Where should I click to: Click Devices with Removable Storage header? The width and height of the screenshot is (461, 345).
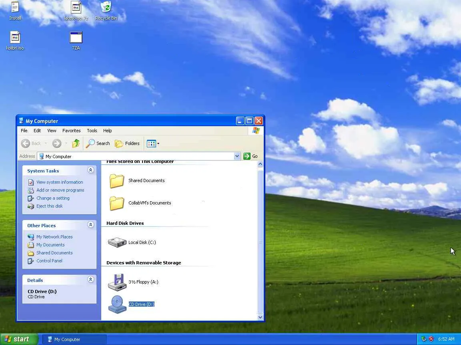click(x=144, y=263)
